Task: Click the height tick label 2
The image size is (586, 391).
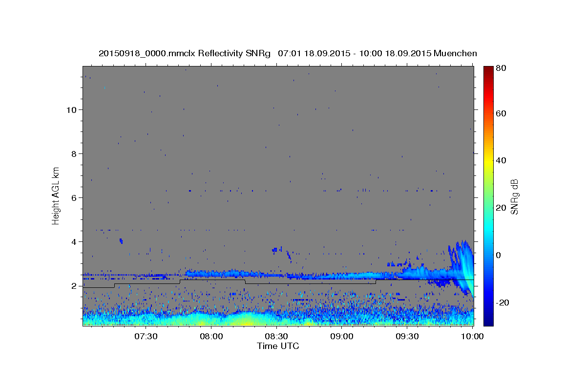Action: (x=74, y=285)
